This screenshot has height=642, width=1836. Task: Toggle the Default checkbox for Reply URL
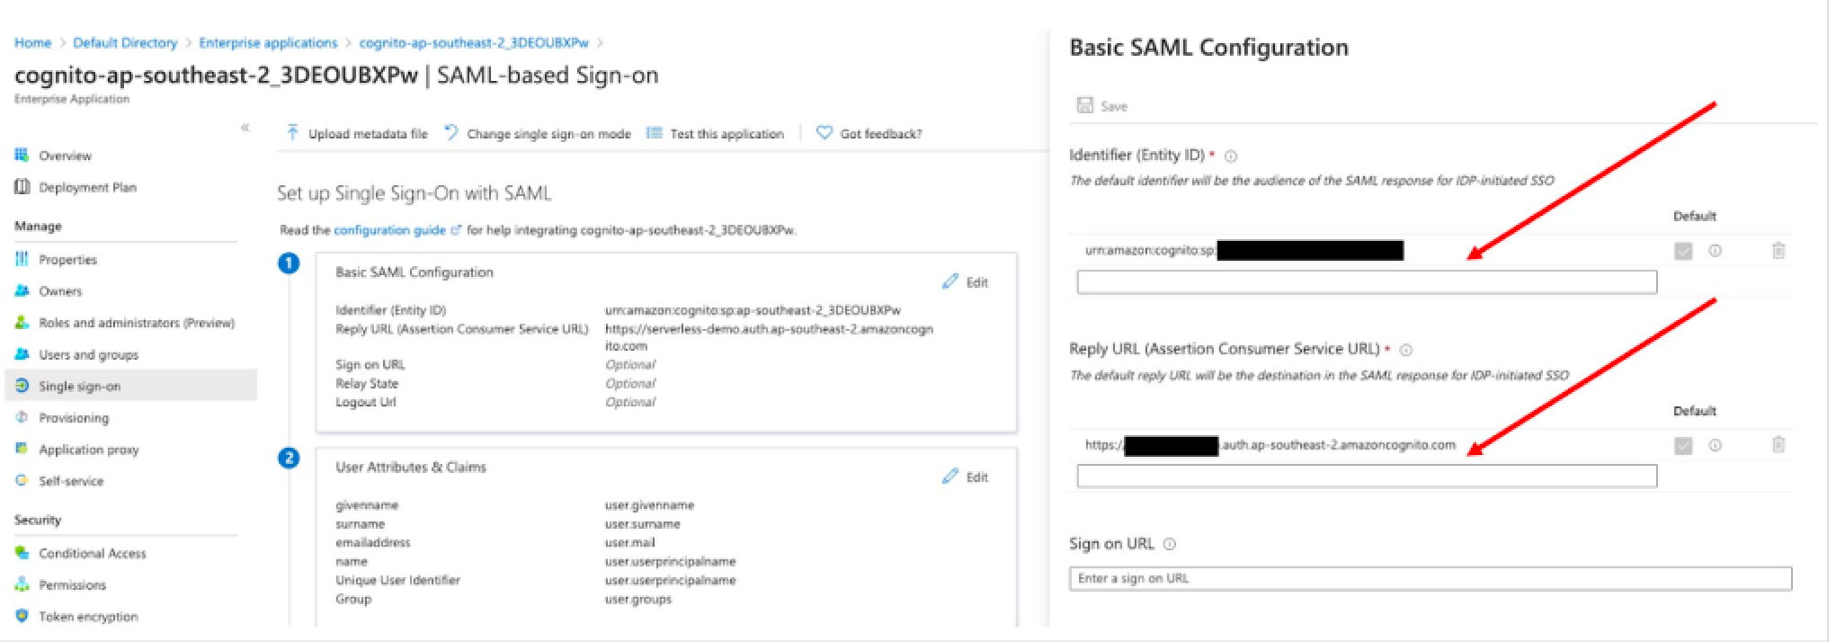pos(1683,445)
